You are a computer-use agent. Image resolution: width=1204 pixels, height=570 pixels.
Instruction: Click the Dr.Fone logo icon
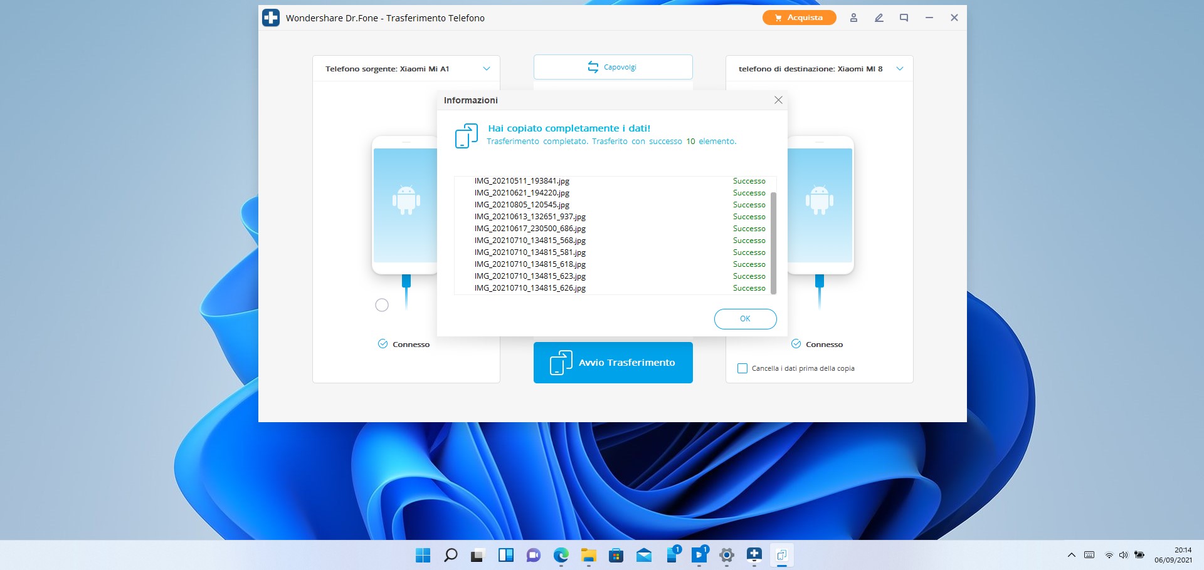coord(271,18)
